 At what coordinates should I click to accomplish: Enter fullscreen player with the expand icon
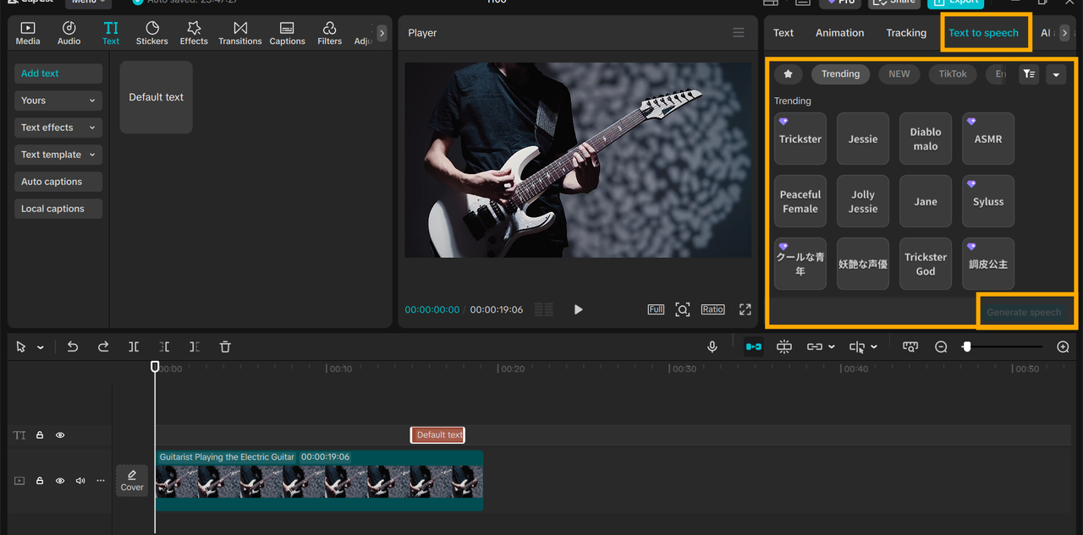click(x=745, y=309)
